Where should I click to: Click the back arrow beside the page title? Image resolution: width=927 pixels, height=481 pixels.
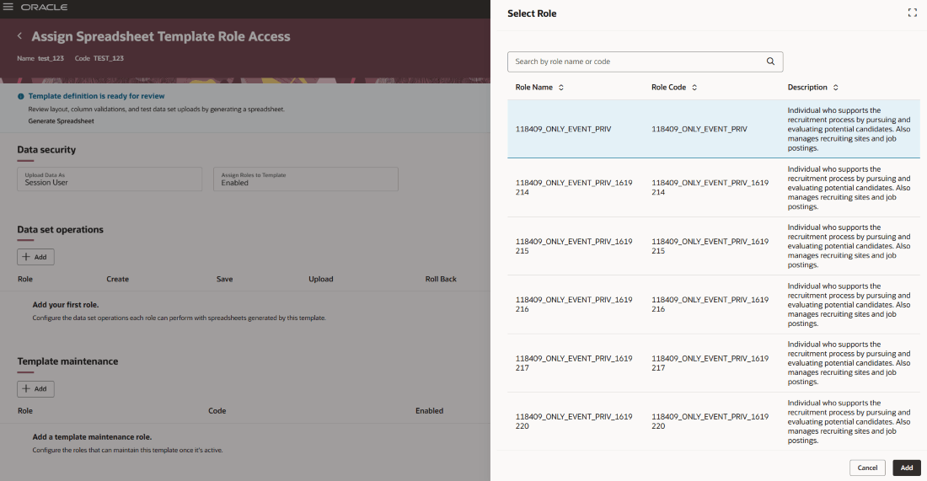19,36
